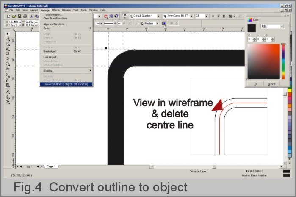Screen dimensions: 296x197
Task: Open the Fill tool flyout
Action: [x=8, y=102]
